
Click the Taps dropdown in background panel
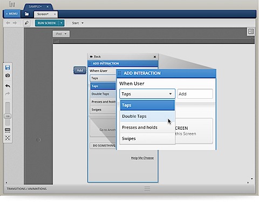[x=103, y=78]
